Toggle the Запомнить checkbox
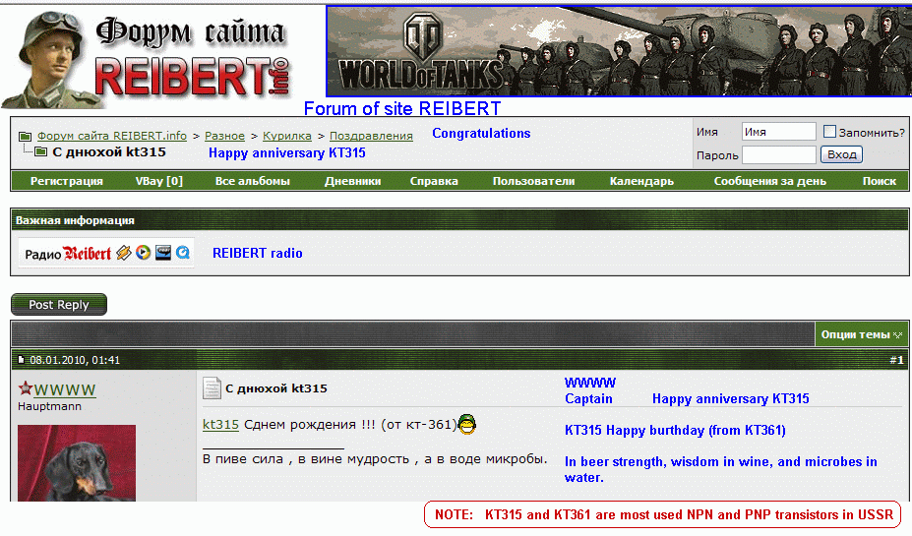The image size is (912, 536). point(829,132)
